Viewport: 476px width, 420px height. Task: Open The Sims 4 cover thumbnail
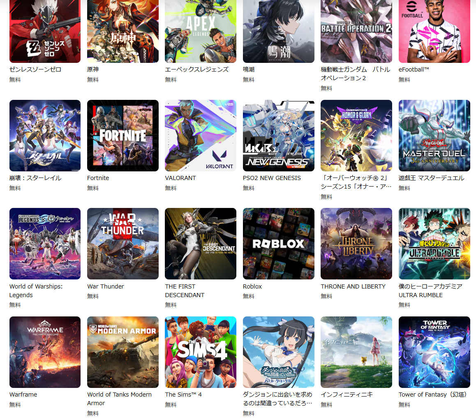(x=200, y=352)
